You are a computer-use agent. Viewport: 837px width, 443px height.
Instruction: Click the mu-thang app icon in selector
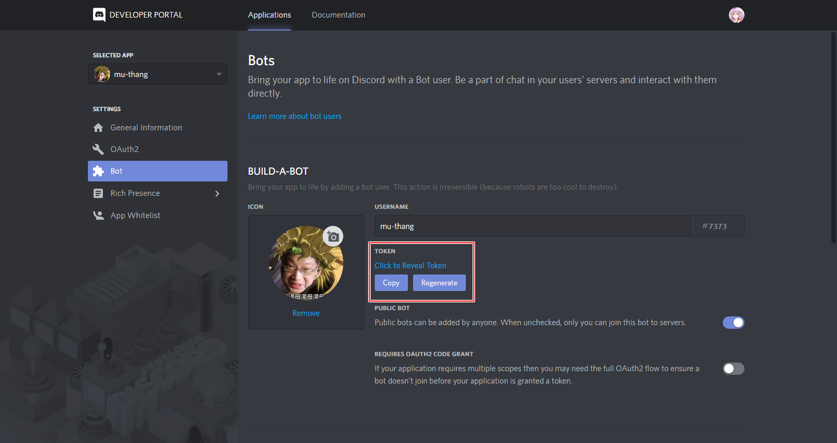tap(102, 74)
